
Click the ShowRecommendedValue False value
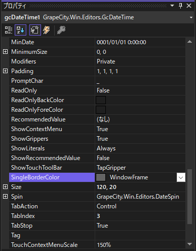coord(103,158)
